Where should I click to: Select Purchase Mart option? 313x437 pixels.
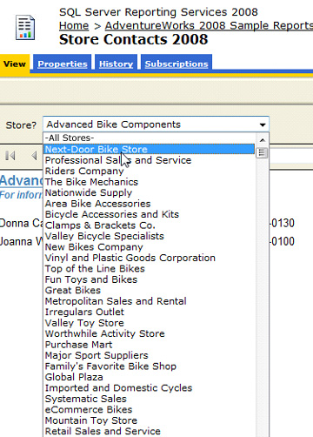[150, 345]
